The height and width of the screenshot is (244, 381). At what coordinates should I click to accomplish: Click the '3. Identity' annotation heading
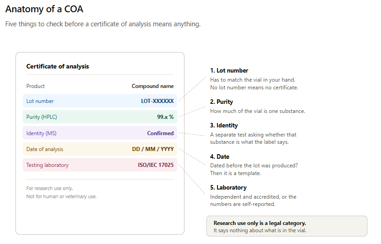tap(224, 126)
